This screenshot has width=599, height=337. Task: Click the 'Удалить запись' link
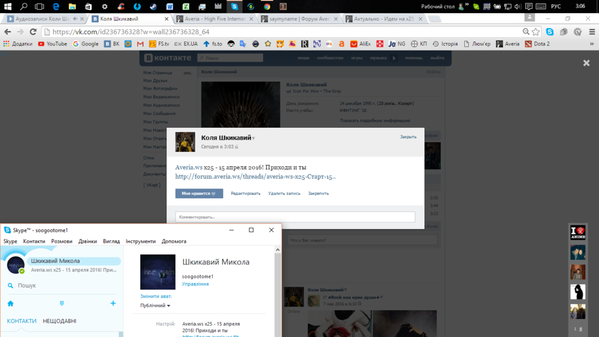(x=284, y=194)
